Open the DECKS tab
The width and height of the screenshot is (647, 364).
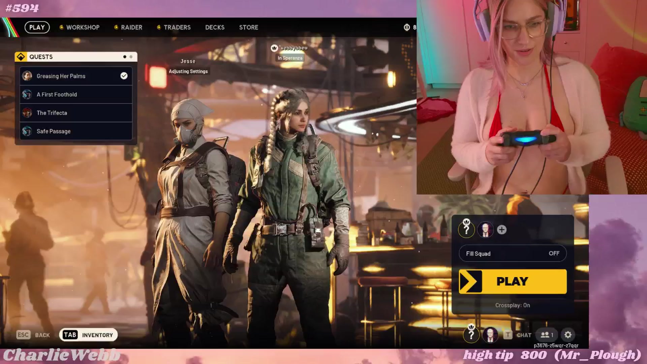click(215, 27)
